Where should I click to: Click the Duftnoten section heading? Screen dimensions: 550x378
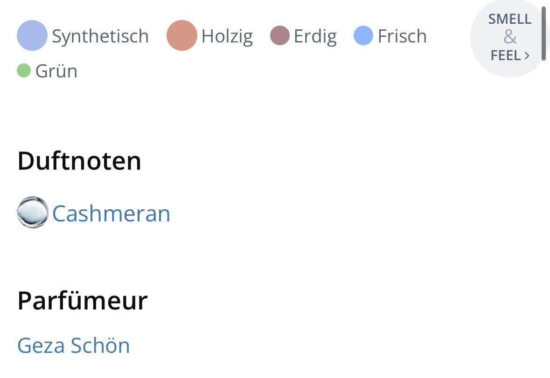pos(79,161)
